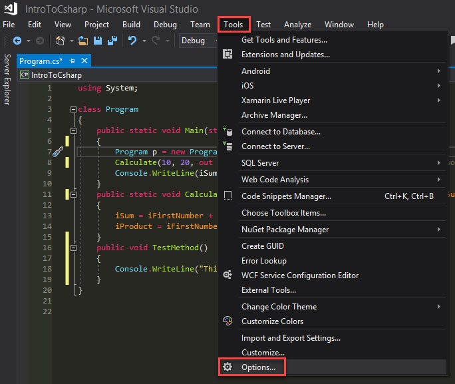The width and height of the screenshot is (455, 384).
Task: Click the Customize Colors palette icon
Action: 227,321
